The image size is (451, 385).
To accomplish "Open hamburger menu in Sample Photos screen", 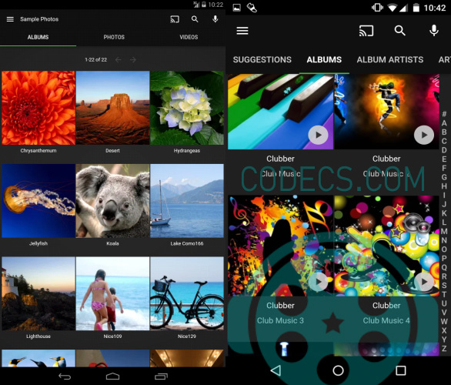I will (x=10, y=19).
